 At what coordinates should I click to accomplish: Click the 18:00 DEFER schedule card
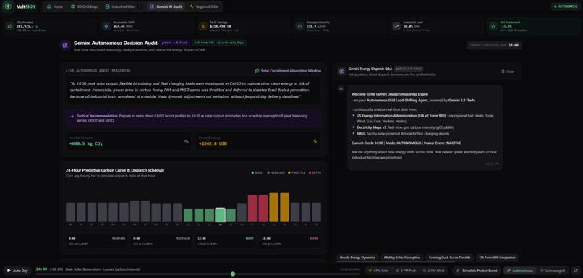click(290, 241)
